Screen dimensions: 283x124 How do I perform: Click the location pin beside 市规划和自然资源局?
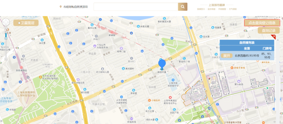[x=61, y=7]
